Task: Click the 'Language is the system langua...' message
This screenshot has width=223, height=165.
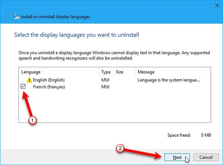Action: [169, 80]
